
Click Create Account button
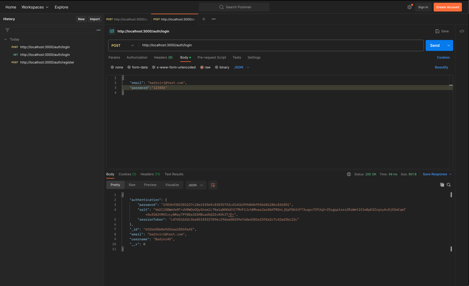tap(448, 7)
